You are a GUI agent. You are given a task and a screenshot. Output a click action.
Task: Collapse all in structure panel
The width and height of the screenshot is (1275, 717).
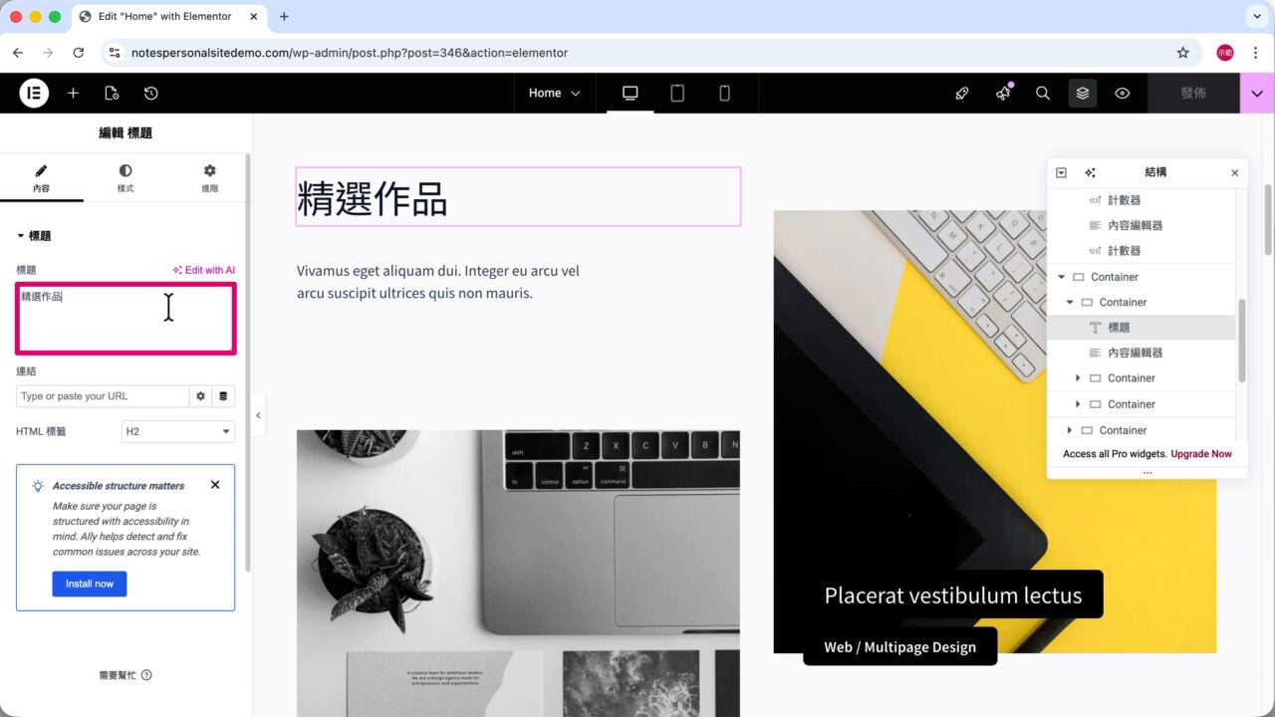click(x=1061, y=172)
